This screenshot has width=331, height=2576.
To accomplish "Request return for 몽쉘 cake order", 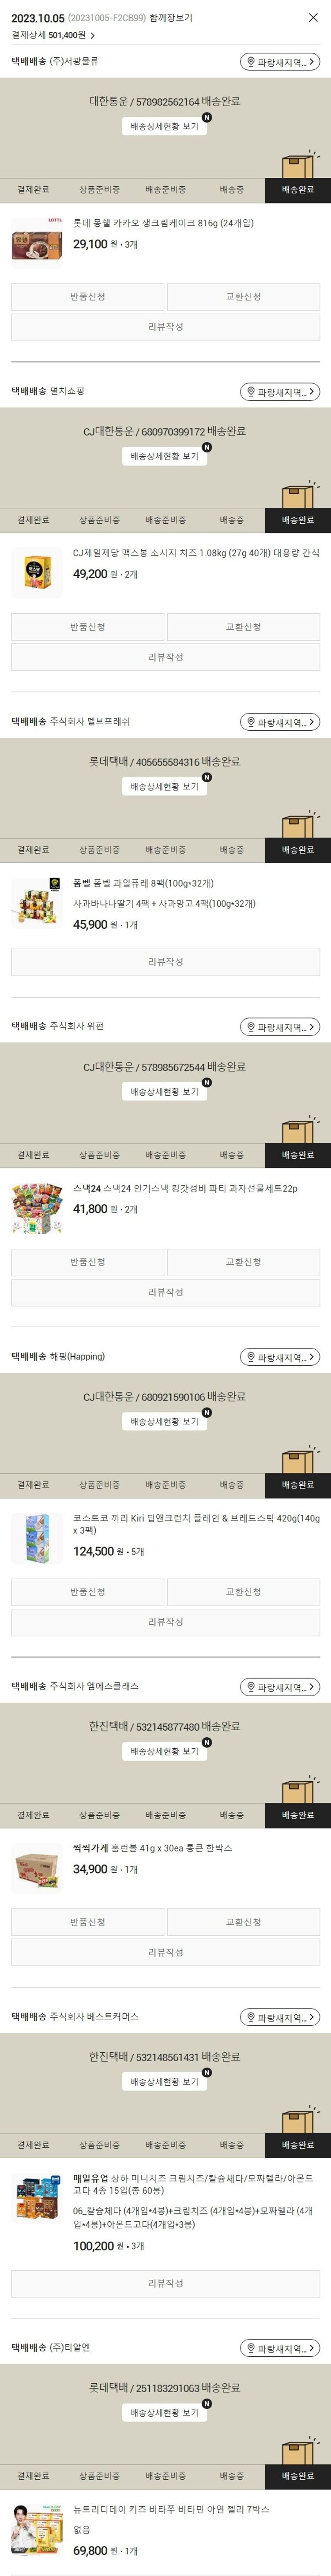I will (x=88, y=297).
